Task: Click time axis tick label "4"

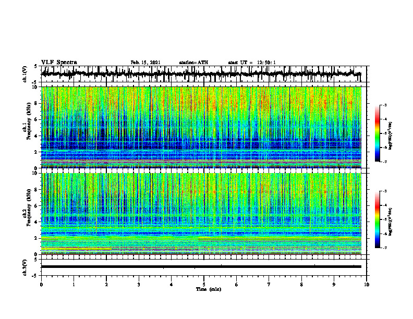Action: [x=172, y=285]
